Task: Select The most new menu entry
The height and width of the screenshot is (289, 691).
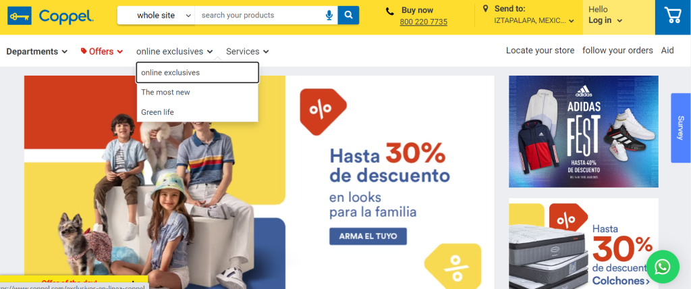Action: tap(197, 93)
